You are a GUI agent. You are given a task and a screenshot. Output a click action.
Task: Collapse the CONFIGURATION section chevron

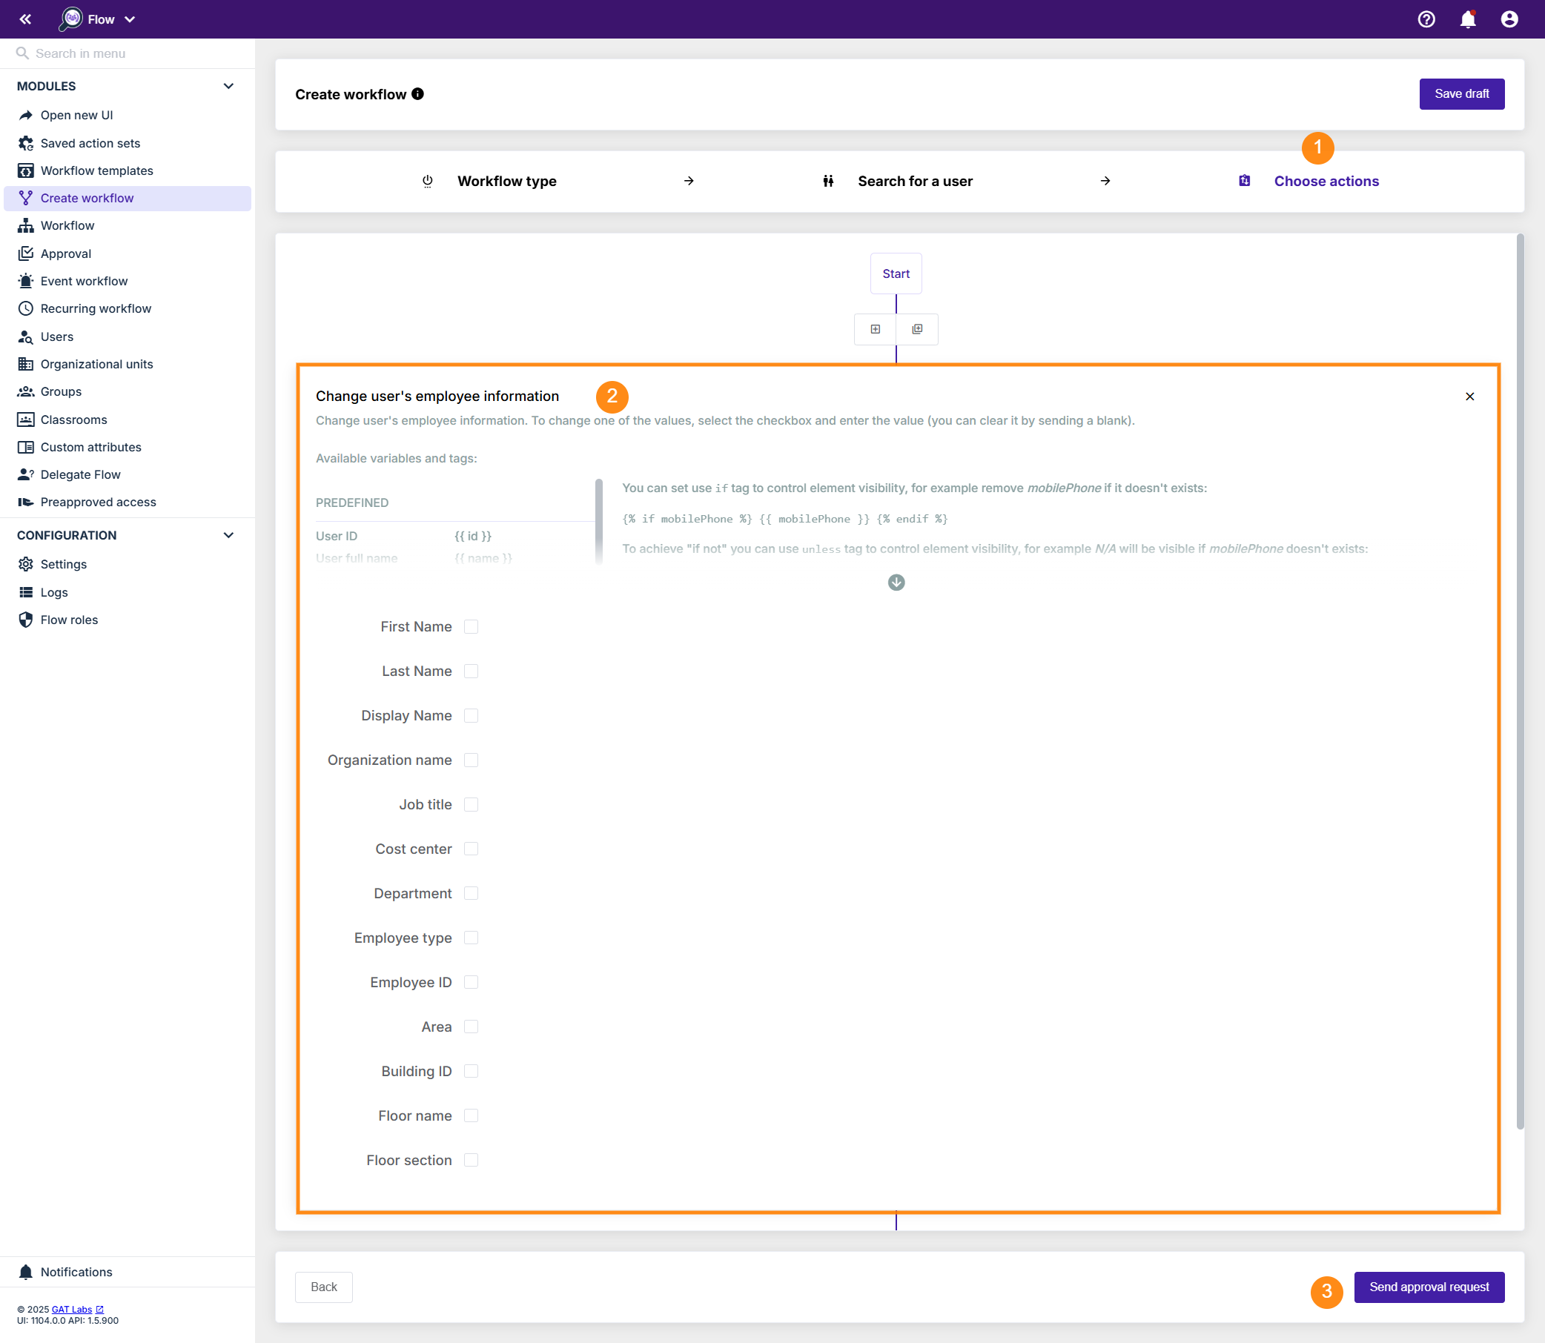coord(228,535)
